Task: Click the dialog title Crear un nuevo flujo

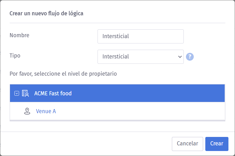Action: point(46,13)
